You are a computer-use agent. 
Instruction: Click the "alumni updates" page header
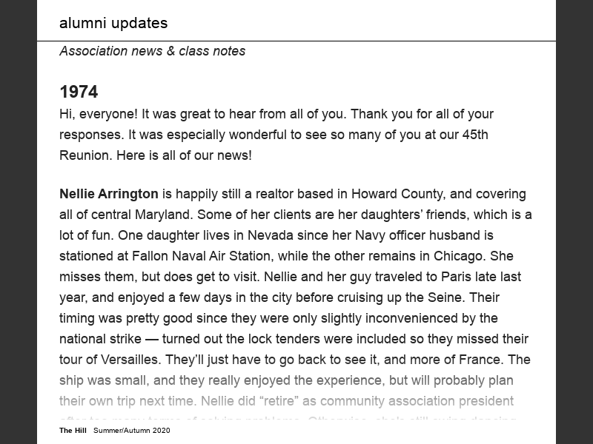point(113,23)
